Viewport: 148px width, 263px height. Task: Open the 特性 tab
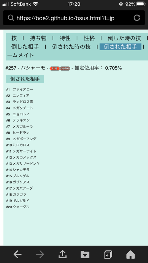pyautogui.click(x=65, y=38)
